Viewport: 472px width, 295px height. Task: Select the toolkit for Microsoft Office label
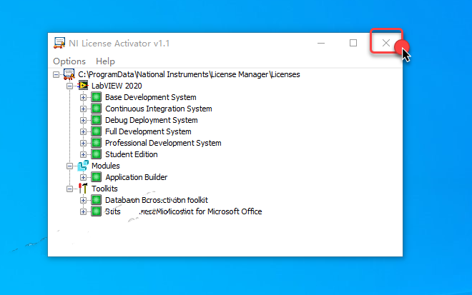pyautogui.click(x=184, y=211)
